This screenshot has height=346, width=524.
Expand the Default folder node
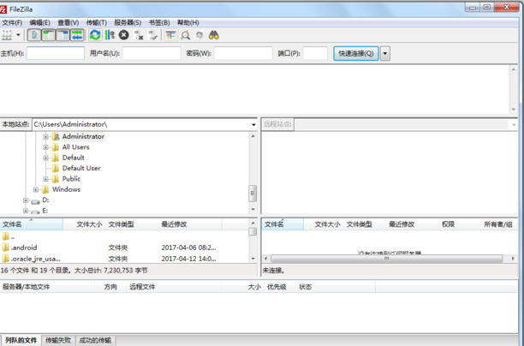pyautogui.click(x=45, y=158)
